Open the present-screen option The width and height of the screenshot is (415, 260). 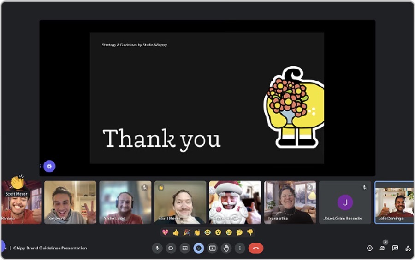click(212, 248)
